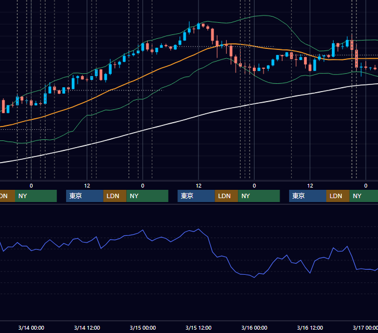Click the hour label 12 above 3/16 12:00
Image resolution: width=378 pixels, height=333 pixels.
[x=310, y=185]
